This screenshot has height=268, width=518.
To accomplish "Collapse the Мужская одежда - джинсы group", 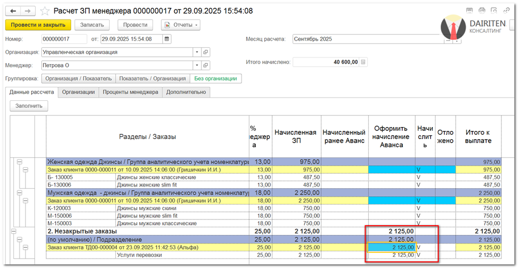I will (19, 193).
